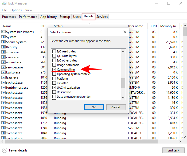Collapse view using Fewer details chevron

click(x=5, y=150)
